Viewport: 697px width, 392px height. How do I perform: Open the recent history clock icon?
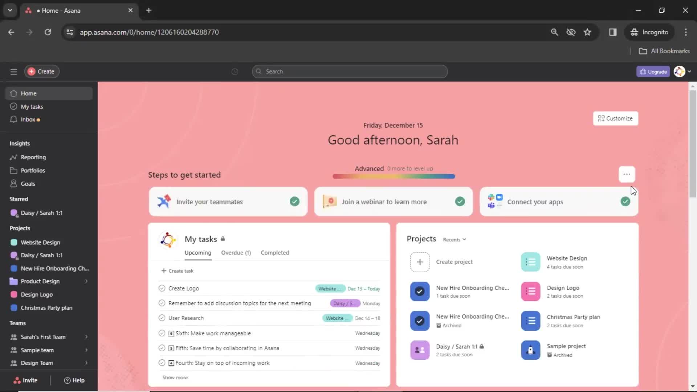(x=235, y=72)
